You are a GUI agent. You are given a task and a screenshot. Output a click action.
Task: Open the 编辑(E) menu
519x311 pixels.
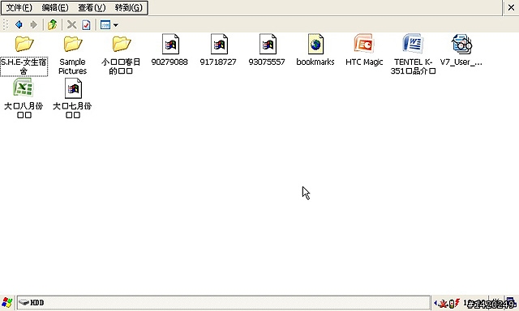[x=55, y=7]
